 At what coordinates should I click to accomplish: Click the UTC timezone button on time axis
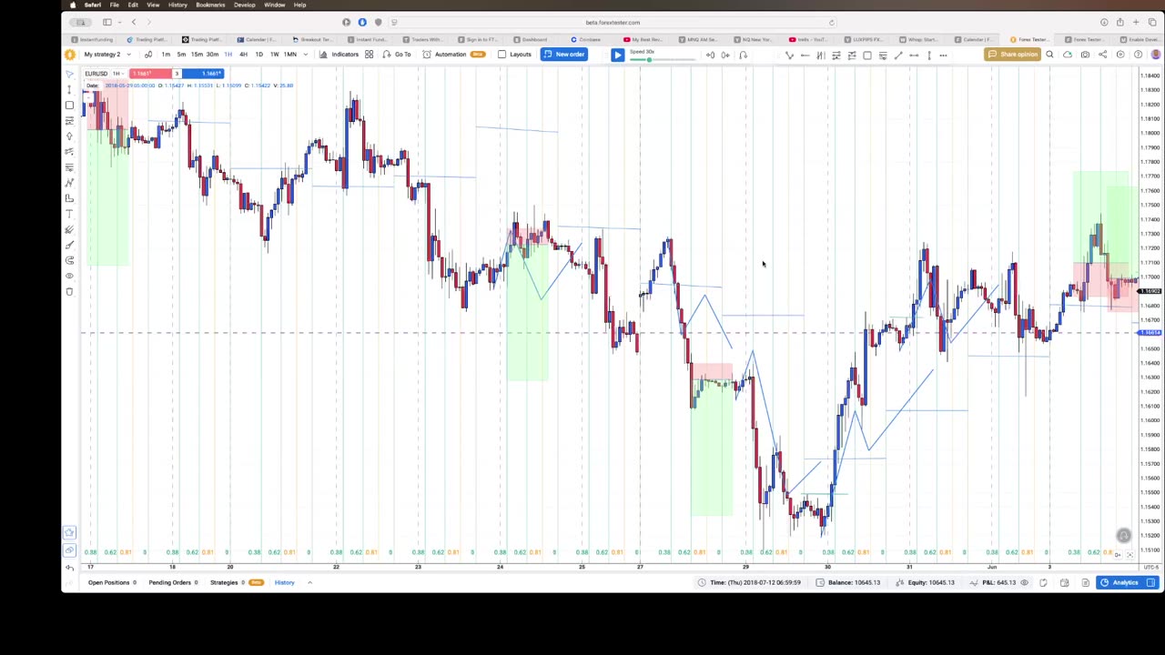(1151, 568)
